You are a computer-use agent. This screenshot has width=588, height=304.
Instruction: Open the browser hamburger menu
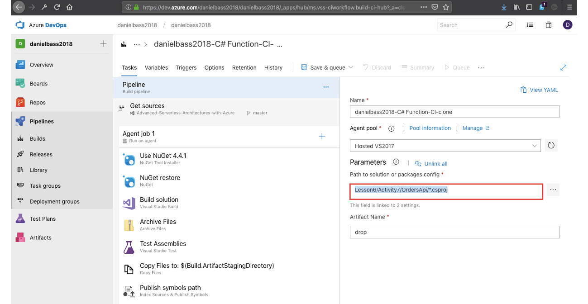pos(570,7)
